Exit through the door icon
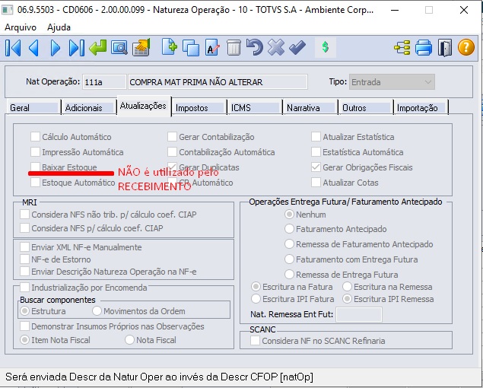 point(445,47)
